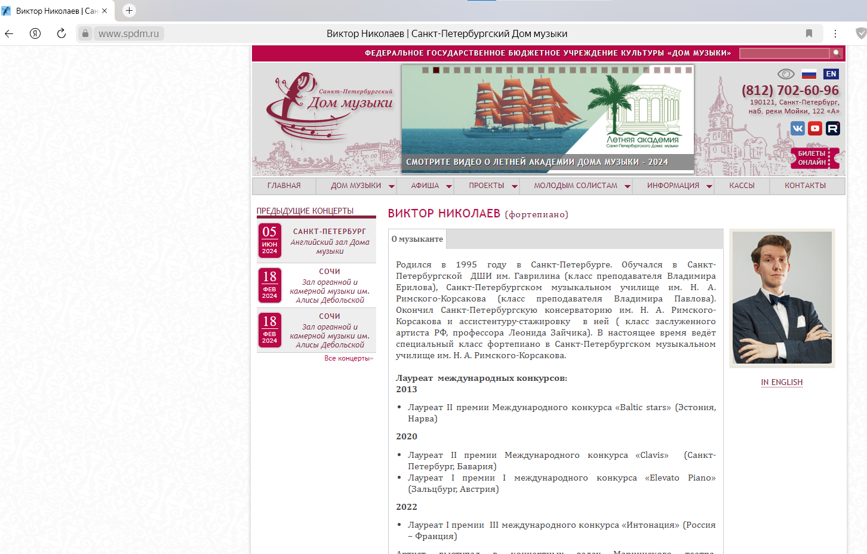This screenshot has width=867, height=554.
Task: Select a slide marker above the banner
Action: [x=436, y=69]
